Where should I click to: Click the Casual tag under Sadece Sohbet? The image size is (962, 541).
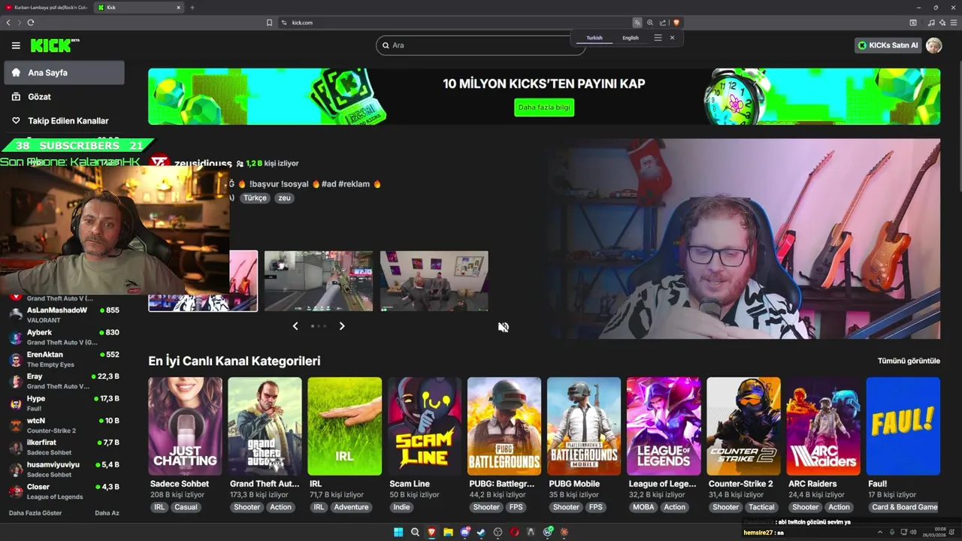coord(186,507)
